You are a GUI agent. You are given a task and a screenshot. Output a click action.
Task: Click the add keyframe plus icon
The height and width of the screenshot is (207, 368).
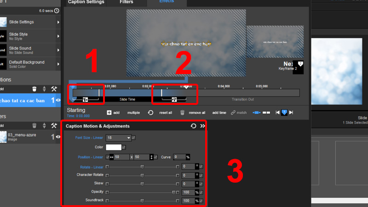pos(109,112)
